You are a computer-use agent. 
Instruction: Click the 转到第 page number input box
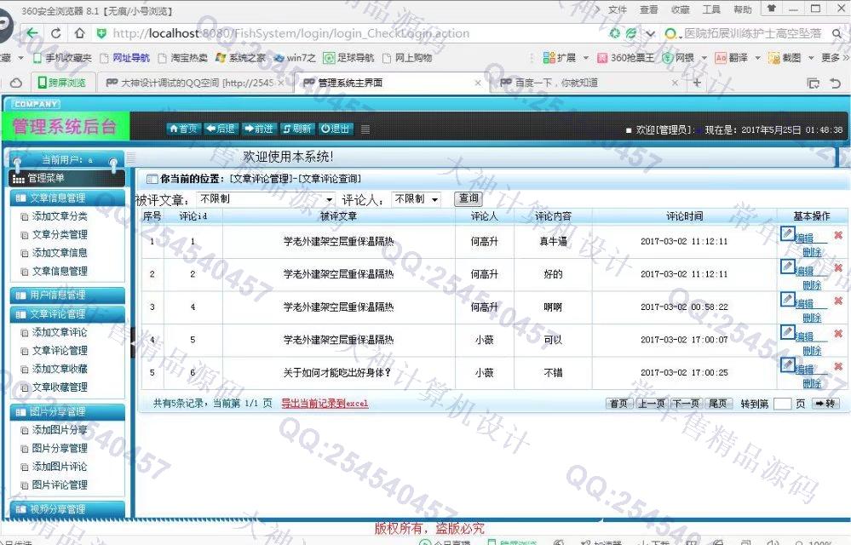point(782,404)
